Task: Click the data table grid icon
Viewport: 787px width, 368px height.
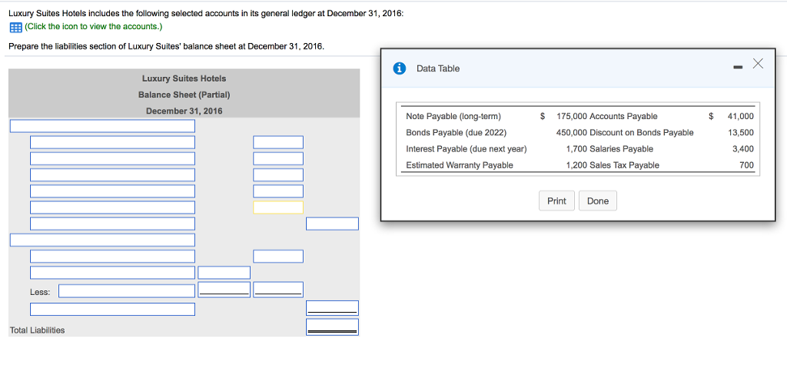Action: [x=15, y=26]
